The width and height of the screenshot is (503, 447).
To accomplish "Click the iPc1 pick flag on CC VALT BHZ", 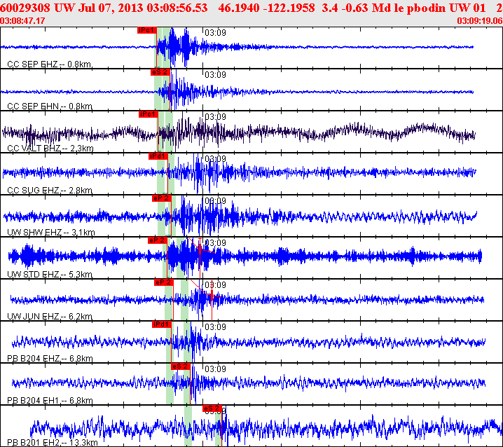I will coord(149,115).
